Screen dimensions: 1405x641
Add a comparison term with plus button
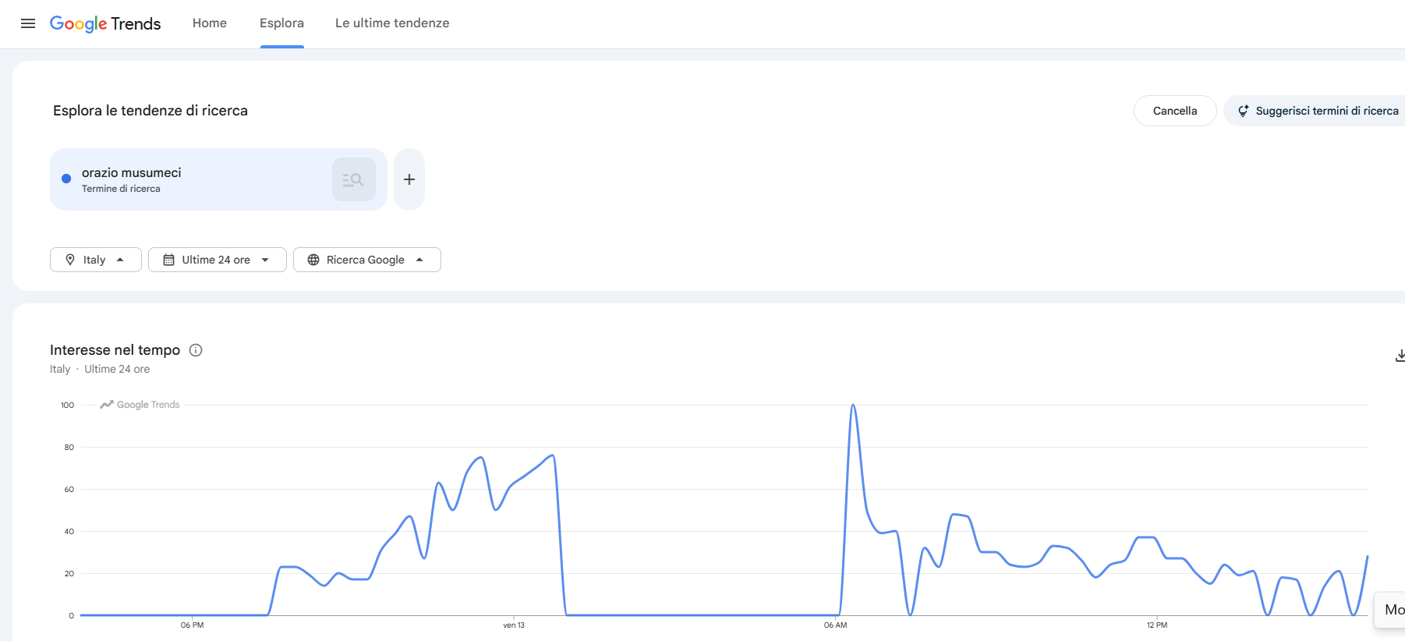[409, 179]
